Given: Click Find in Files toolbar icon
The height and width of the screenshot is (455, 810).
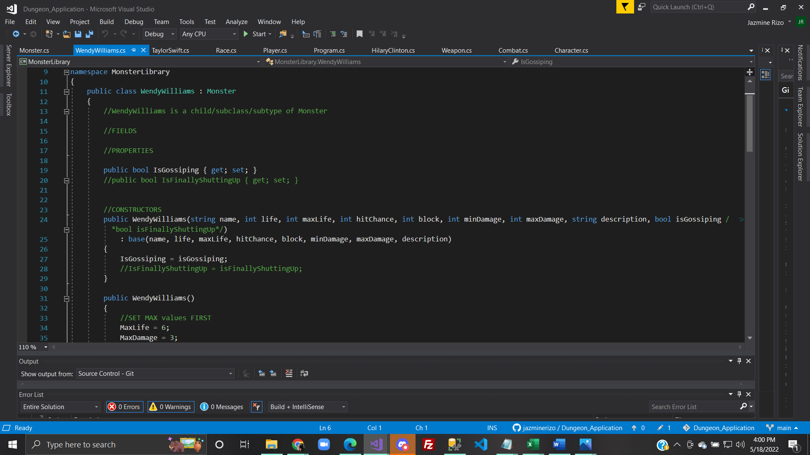Looking at the screenshot, I should coord(283,34).
